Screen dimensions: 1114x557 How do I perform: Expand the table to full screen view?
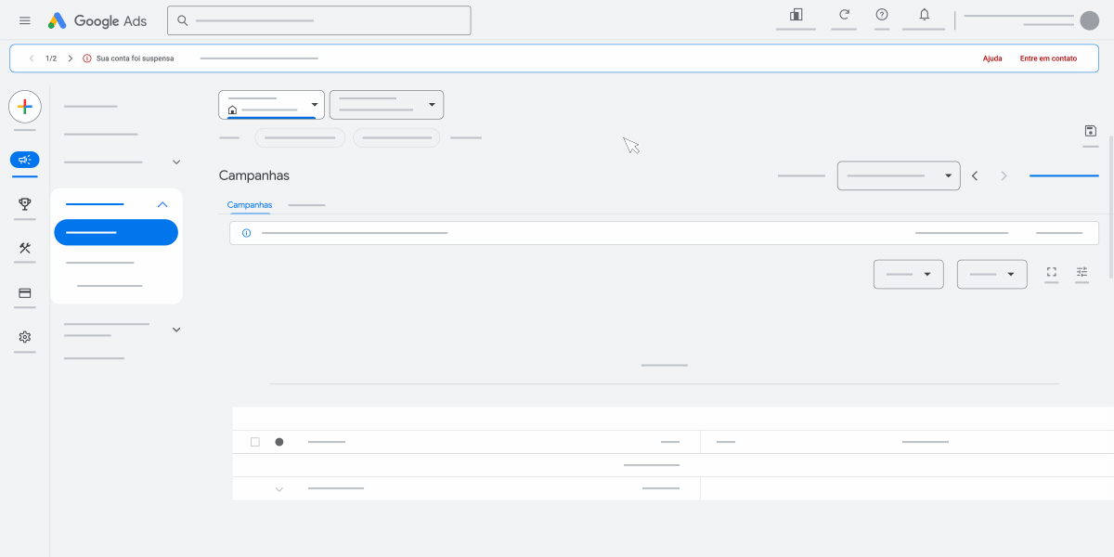click(1051, 273)
